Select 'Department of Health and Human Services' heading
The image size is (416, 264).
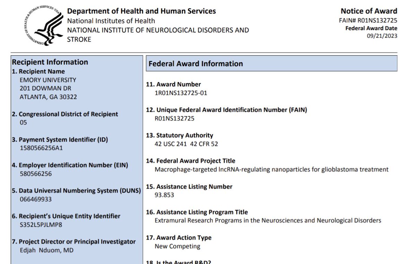pyautogui.click(x=141, y=11)
